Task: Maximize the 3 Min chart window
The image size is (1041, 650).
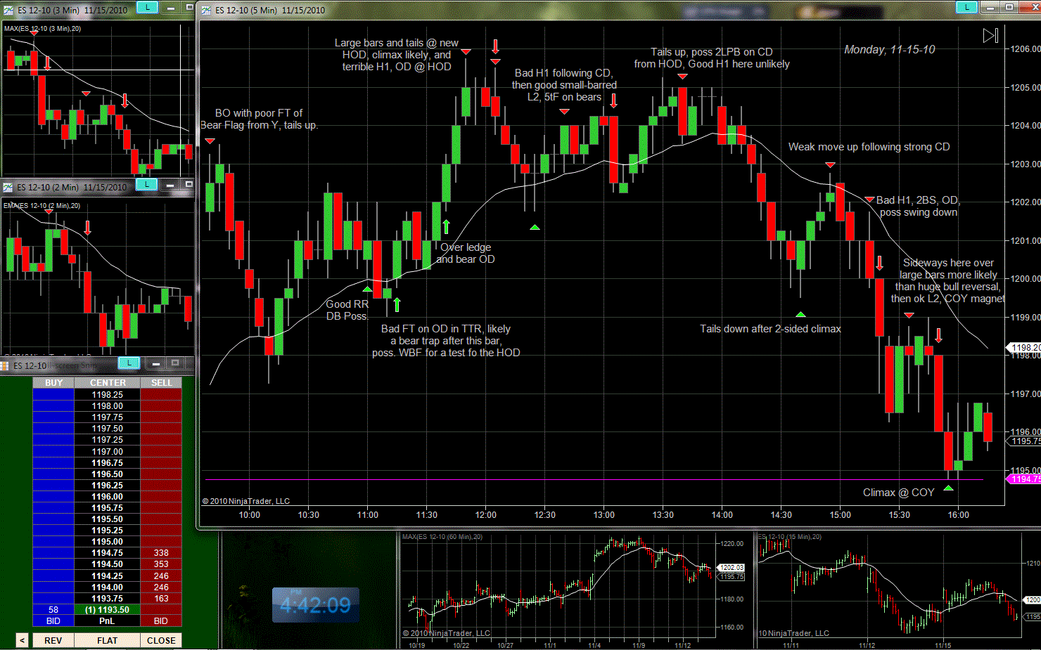Action: (x=189, y=7)
